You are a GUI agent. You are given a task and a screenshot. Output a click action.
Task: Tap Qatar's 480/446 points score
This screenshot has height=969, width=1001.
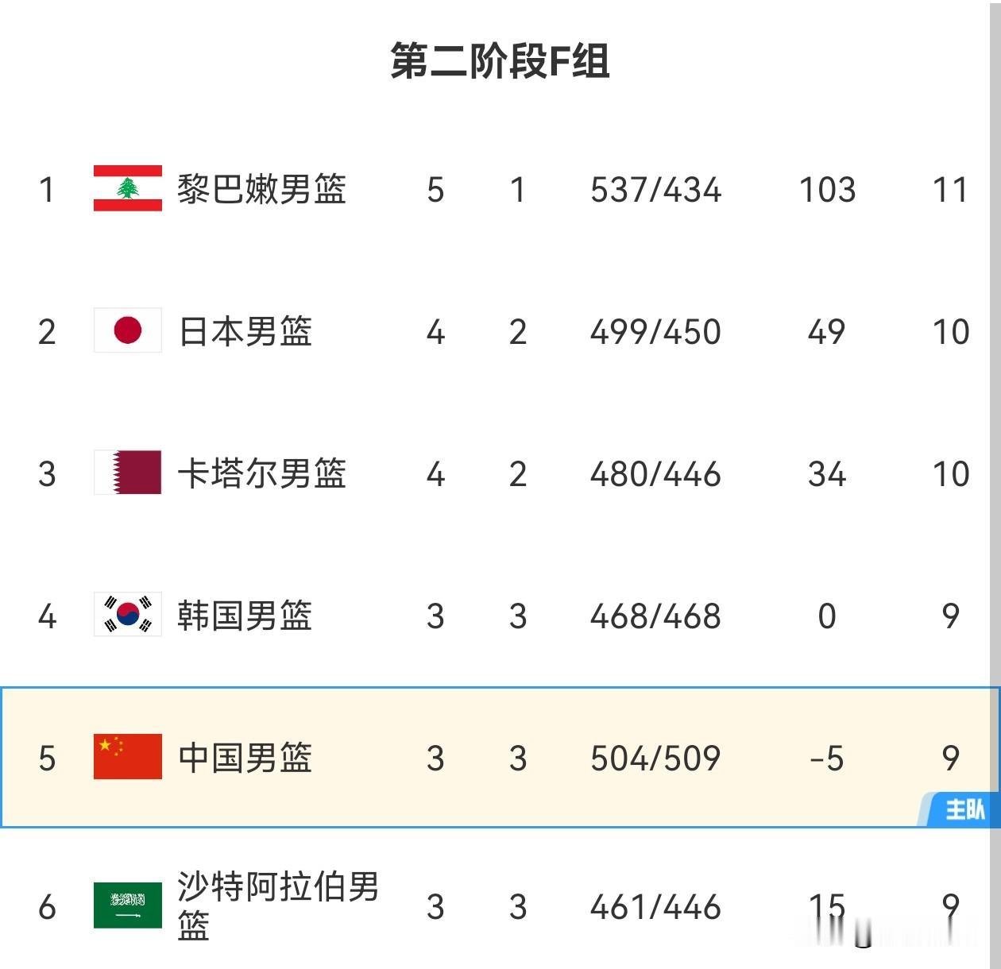click(655, 474)
